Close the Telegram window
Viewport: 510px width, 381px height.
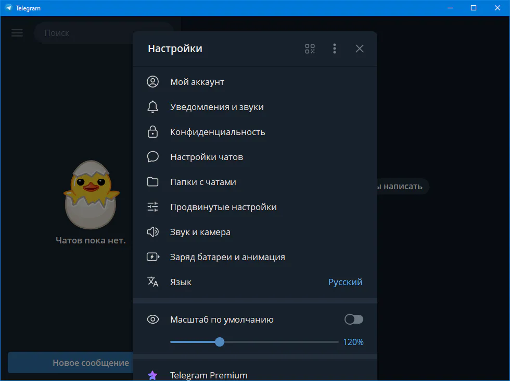(x=498, y=8)
